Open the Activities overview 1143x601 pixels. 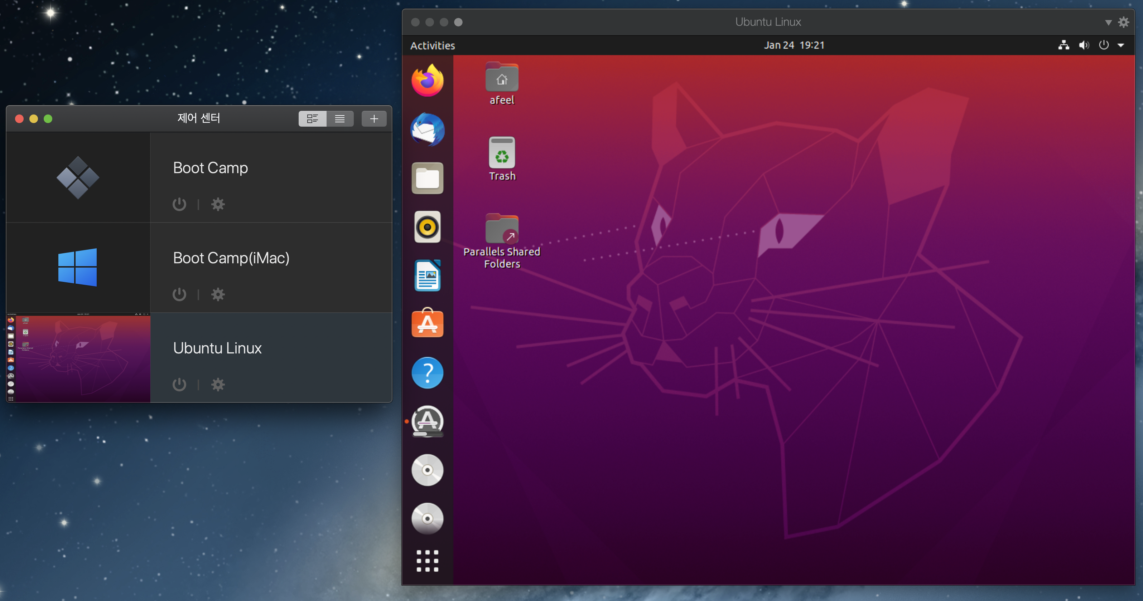click(432, 46)
